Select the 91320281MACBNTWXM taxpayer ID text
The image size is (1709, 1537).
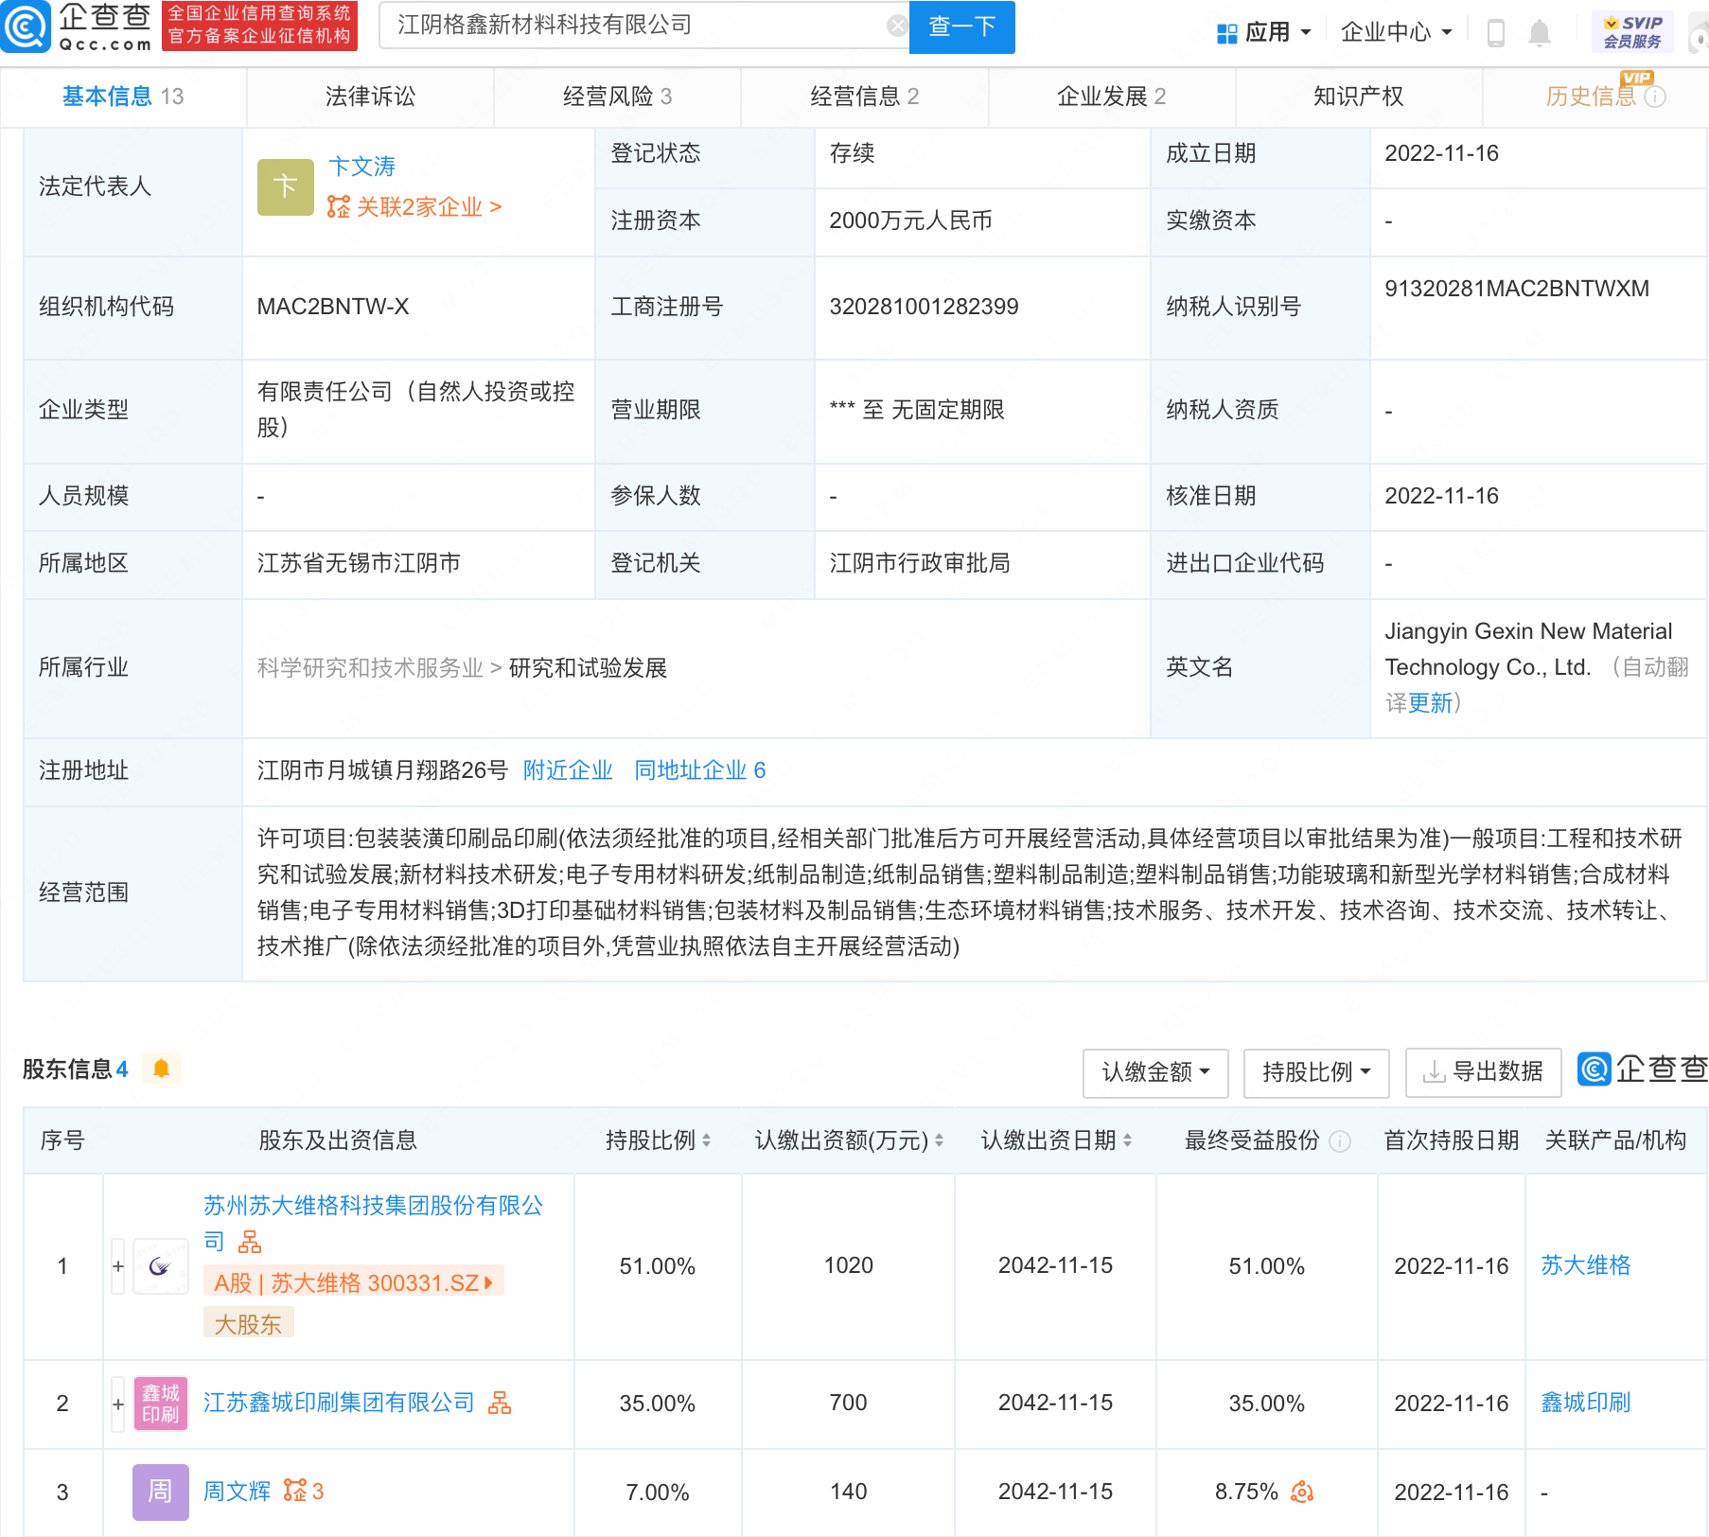(x=1517, y=289)
